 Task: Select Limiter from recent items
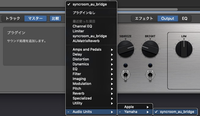click(x=91, y=31)
